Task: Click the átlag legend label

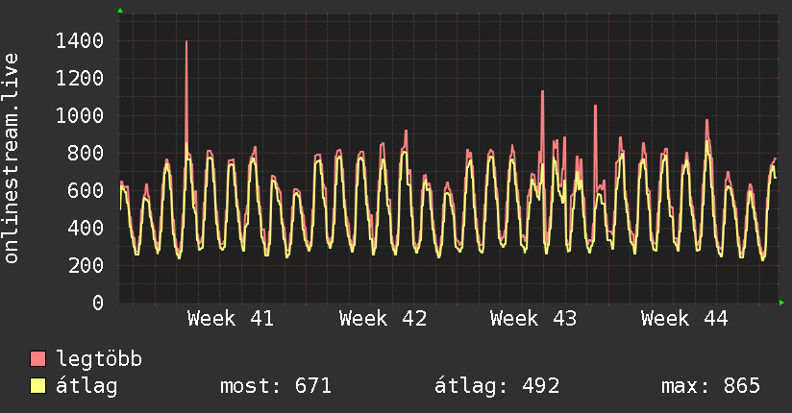Action: tap(87, 386)
